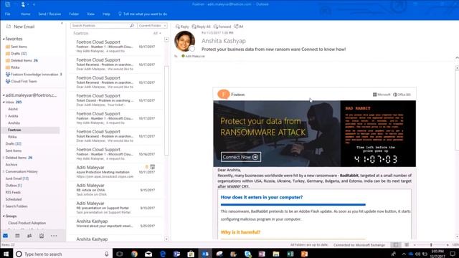
Task: Switch to Normal view in status bar
Action: pyautogui.click(x=396, y=245)
